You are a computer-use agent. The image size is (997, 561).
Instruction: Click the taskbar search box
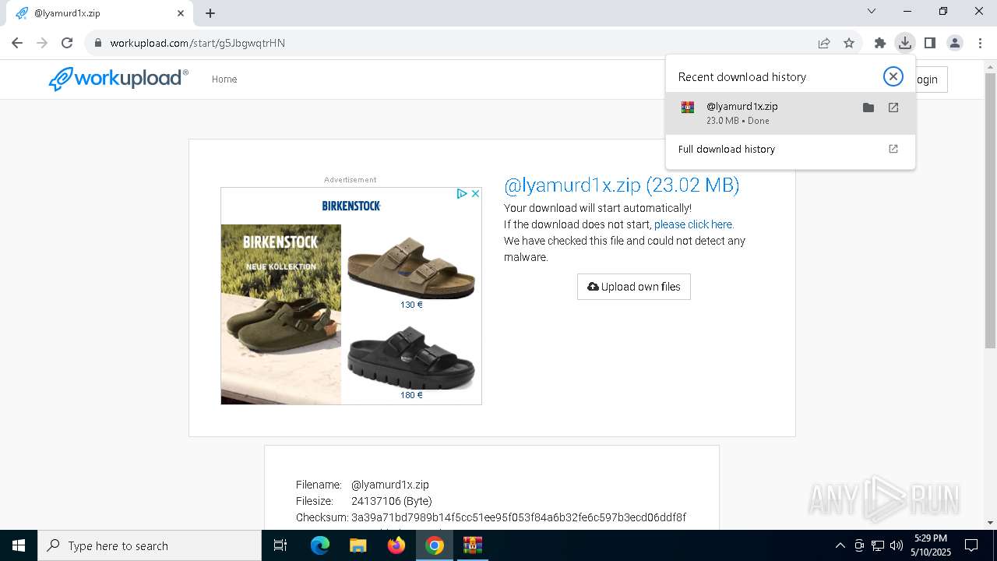150,545
